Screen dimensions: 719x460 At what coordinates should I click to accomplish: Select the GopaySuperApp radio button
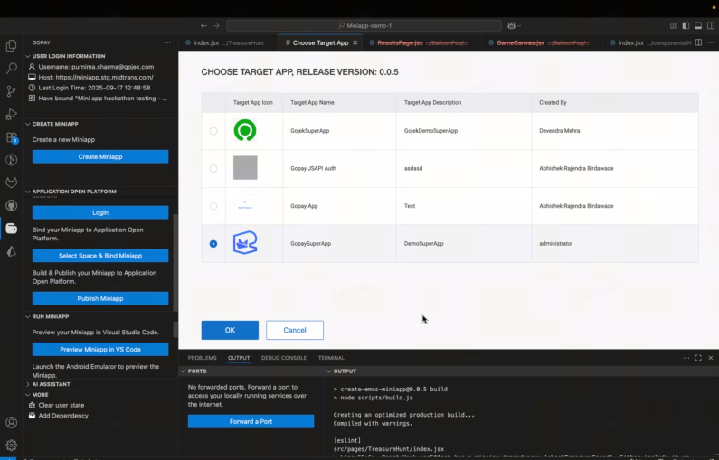[x=213, y=244]
